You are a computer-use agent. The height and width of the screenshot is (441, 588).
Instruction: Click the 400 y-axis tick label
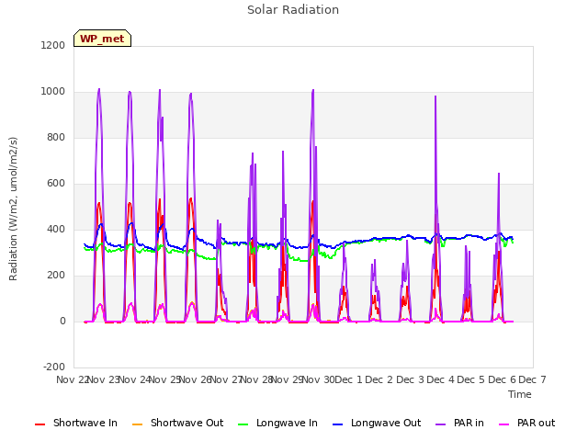click(56, 229)
